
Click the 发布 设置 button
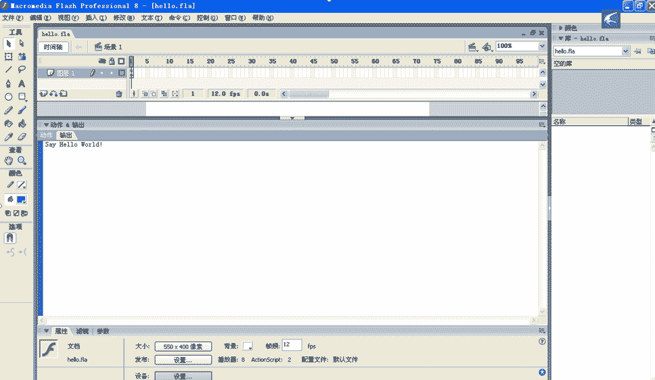[x=183, y=360]
